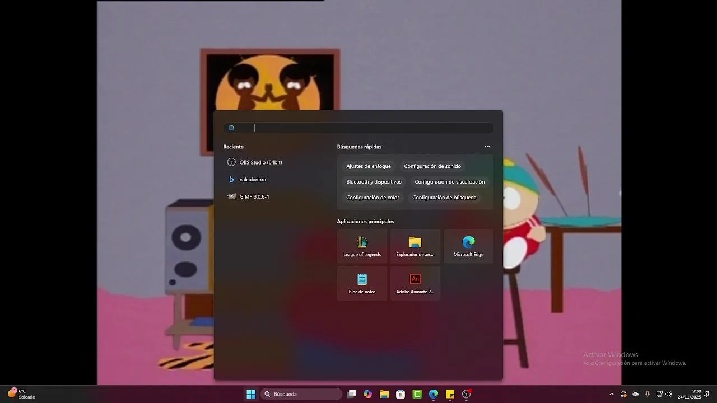The image size is (717, 403).
Task: Click the sync status tray icon
Action: 623,394
